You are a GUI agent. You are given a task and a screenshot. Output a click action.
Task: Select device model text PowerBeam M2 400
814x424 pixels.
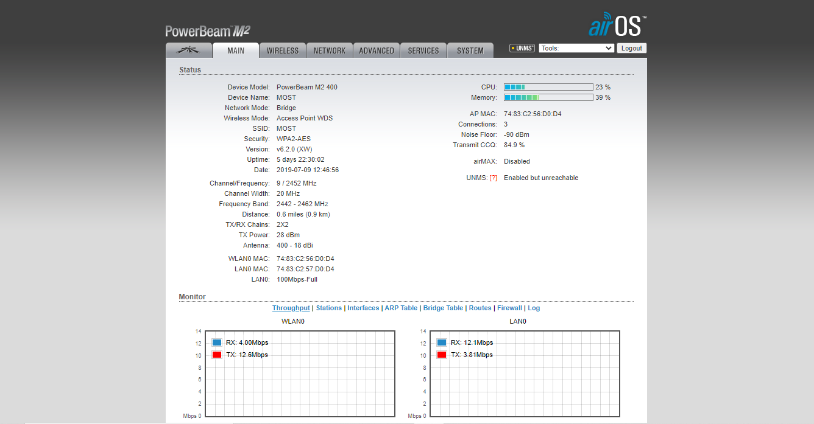click(307, 87)
